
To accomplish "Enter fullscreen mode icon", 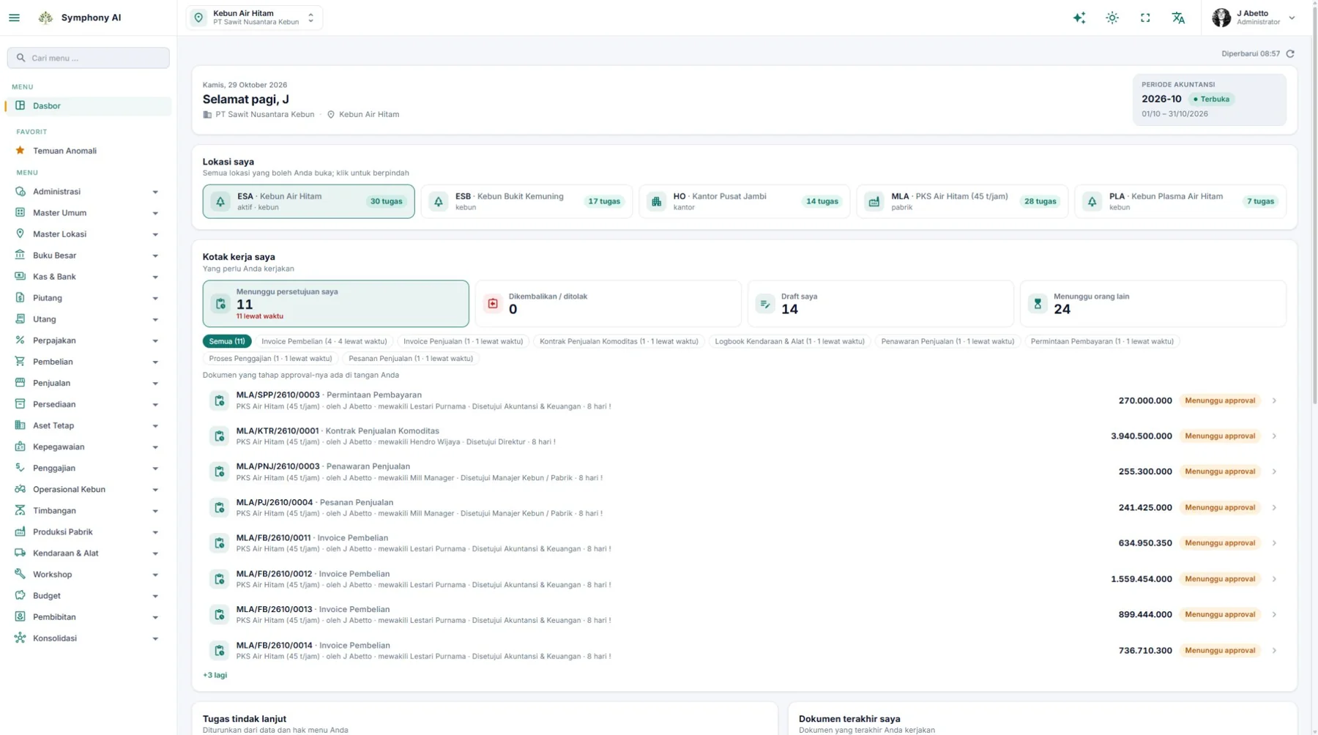I will (x=1145, y=18).
